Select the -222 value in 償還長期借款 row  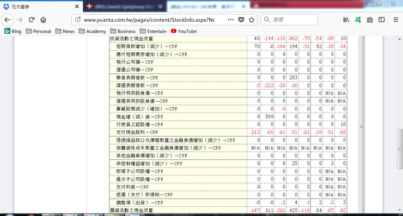268,85
